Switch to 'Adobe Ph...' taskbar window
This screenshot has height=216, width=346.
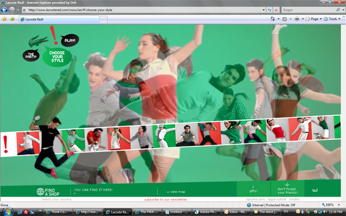pos(207,212)
